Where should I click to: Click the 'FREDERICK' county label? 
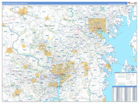click(x=10, y=16)
